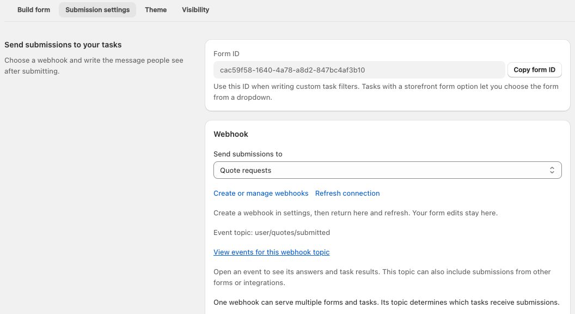Viewport: 575px width, 314px height.
Task: Click the text starting Create a webhook in settings
Action: click(x=356, y=213)
